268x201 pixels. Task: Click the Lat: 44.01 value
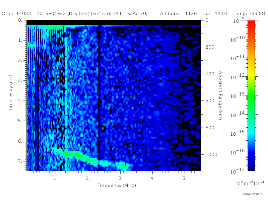coord(215,13)
